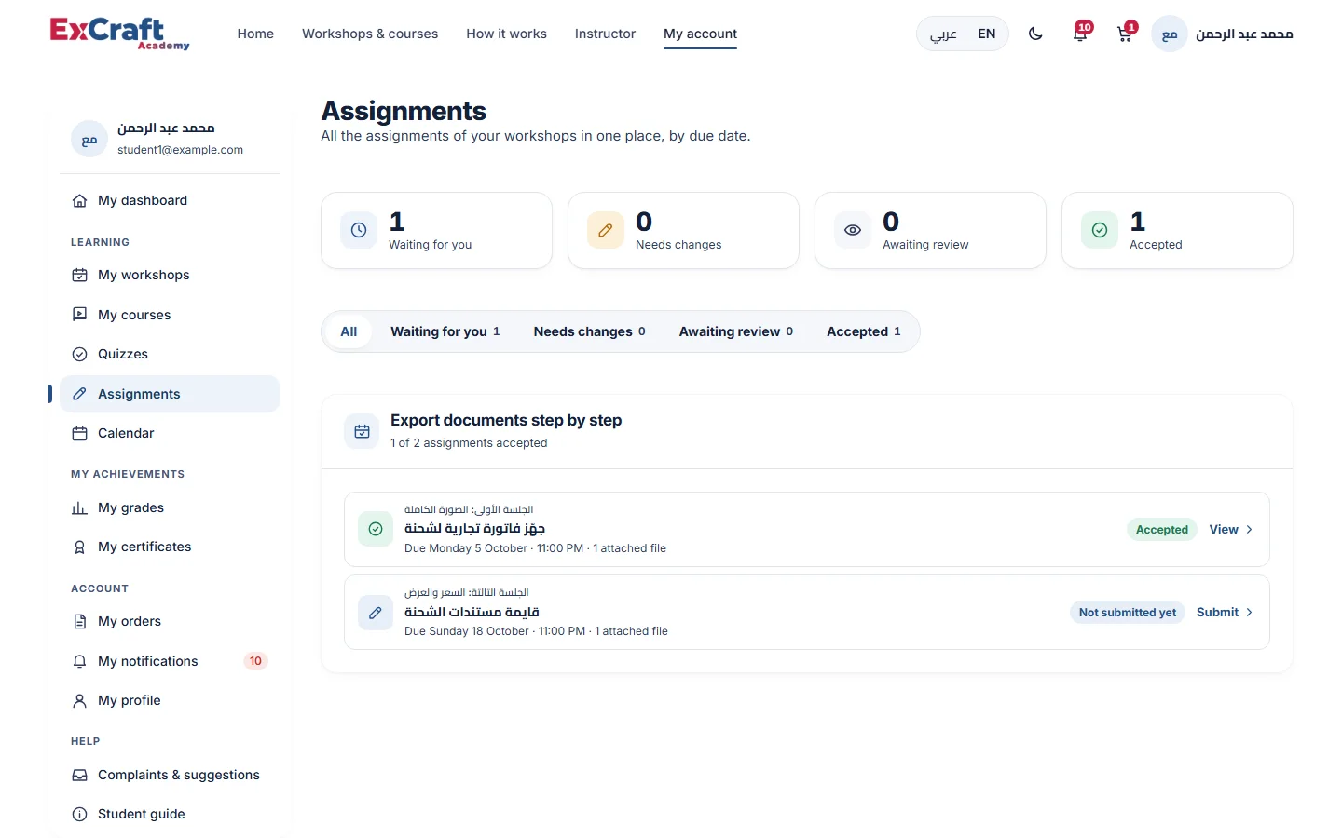Click the My courses sidebar icon

80,315
